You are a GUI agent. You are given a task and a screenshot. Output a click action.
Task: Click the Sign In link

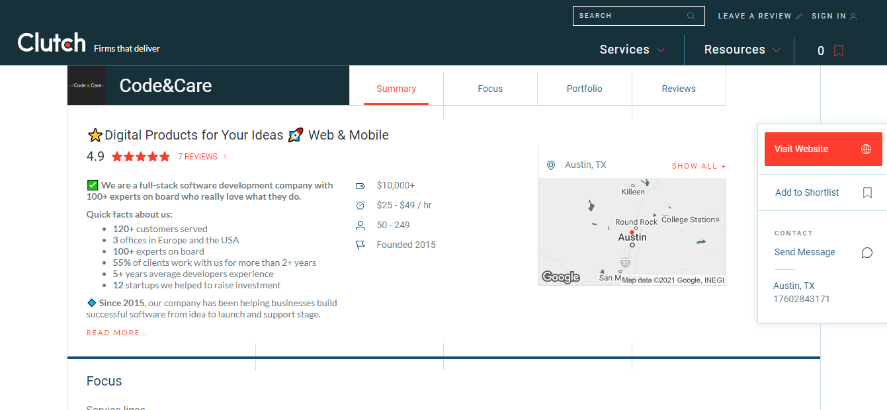point(829,16)
